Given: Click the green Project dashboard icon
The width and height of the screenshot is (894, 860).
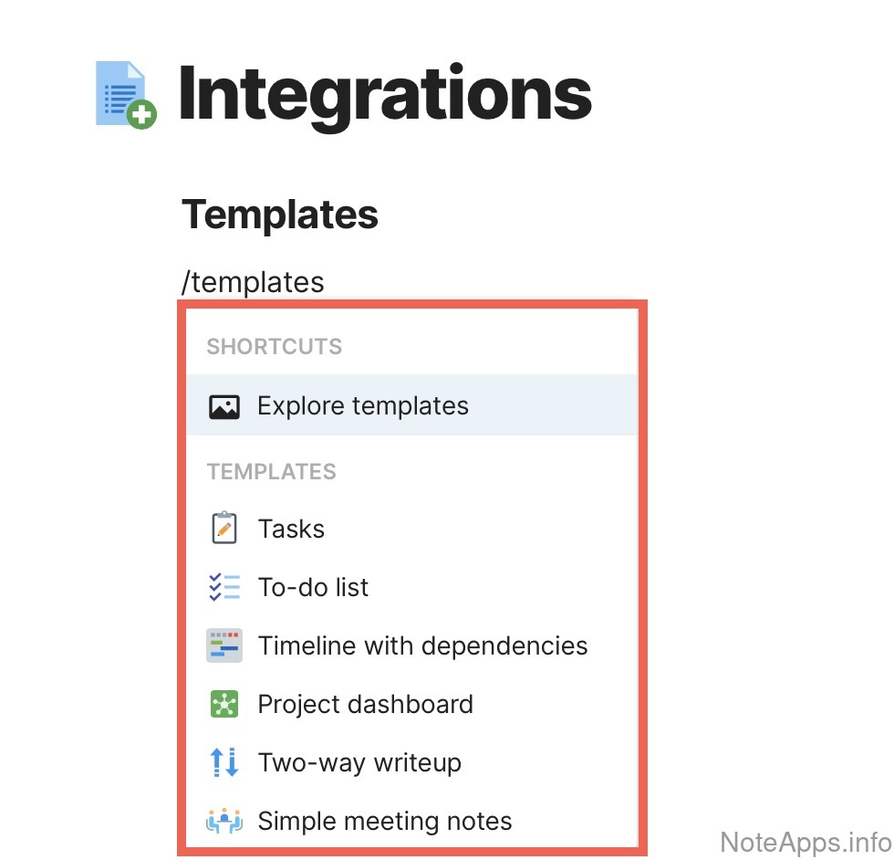Looking at the screenshot, I should click(x=223, y=704).
